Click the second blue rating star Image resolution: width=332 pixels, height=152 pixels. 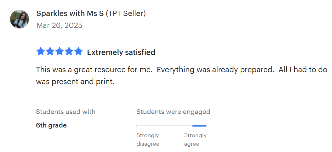point(50,52)
